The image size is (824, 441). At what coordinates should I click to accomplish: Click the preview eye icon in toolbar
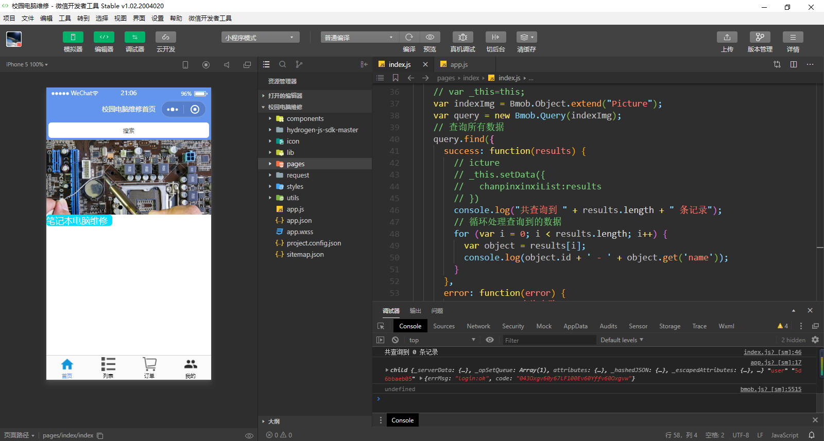tap(430, 37)
